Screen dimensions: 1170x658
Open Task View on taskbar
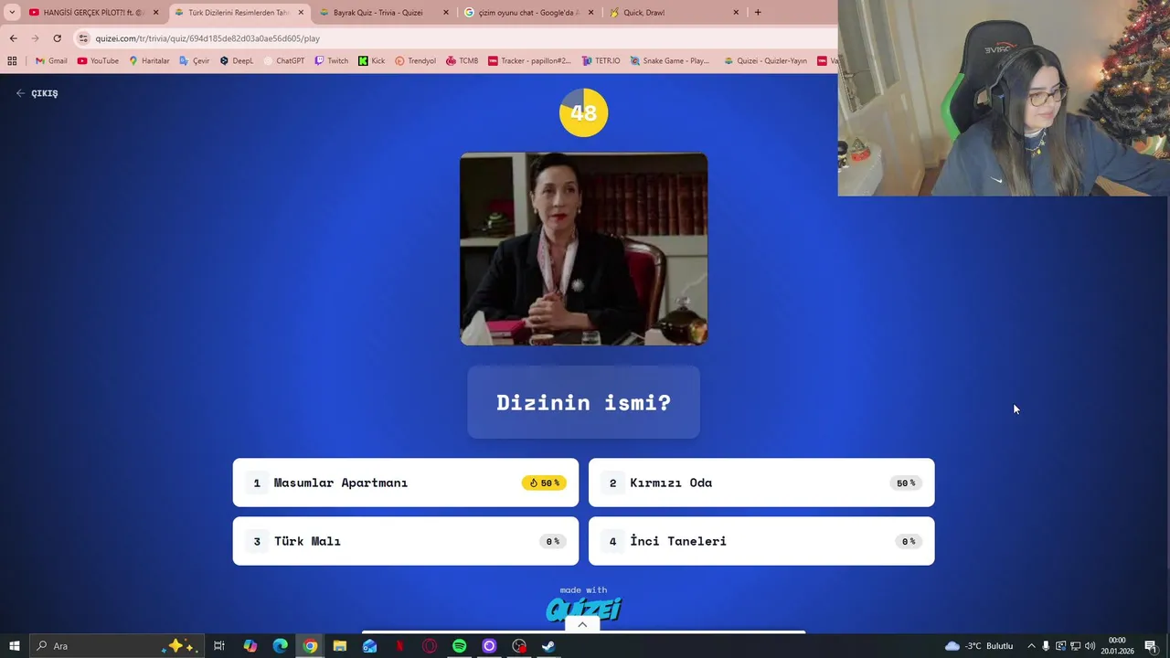point(219,646)
